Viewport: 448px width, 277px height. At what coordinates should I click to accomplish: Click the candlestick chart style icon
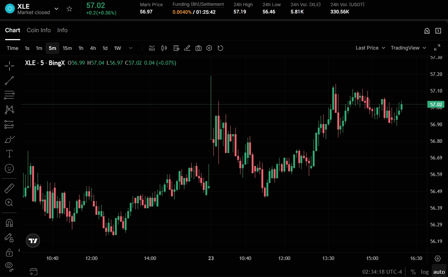tap(164, 48)
